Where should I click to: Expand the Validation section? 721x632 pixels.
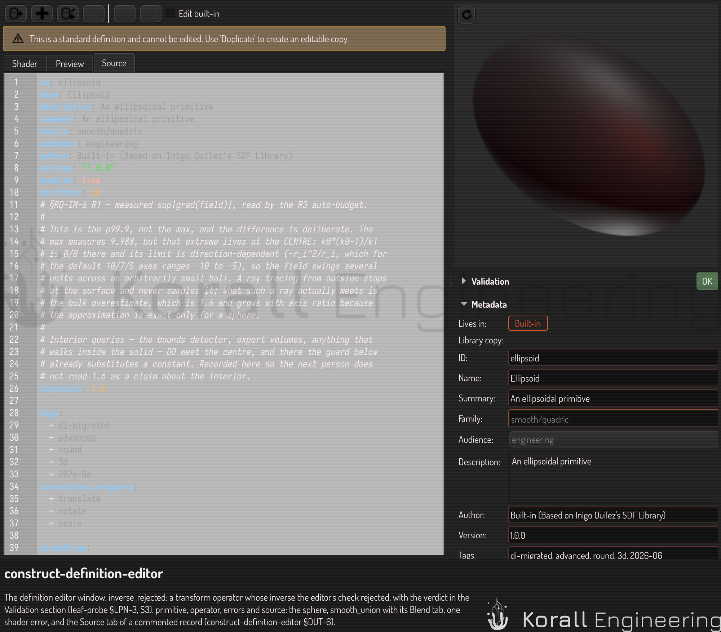pyautogui.click(x=464, y=281)
